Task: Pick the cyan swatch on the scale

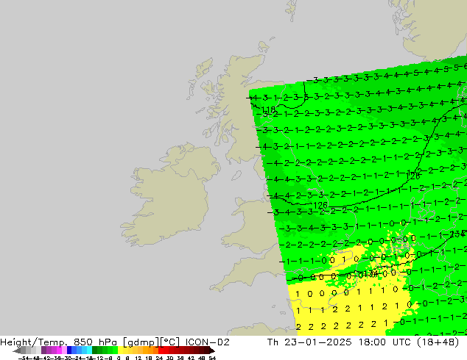Action: [89, 350]
